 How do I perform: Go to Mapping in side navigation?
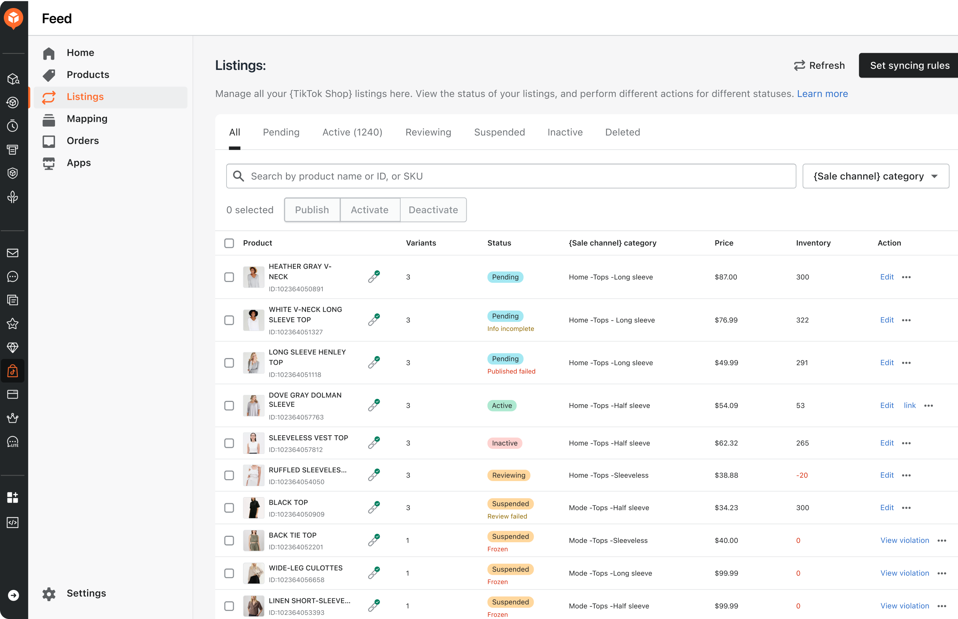tap(87, 118)
